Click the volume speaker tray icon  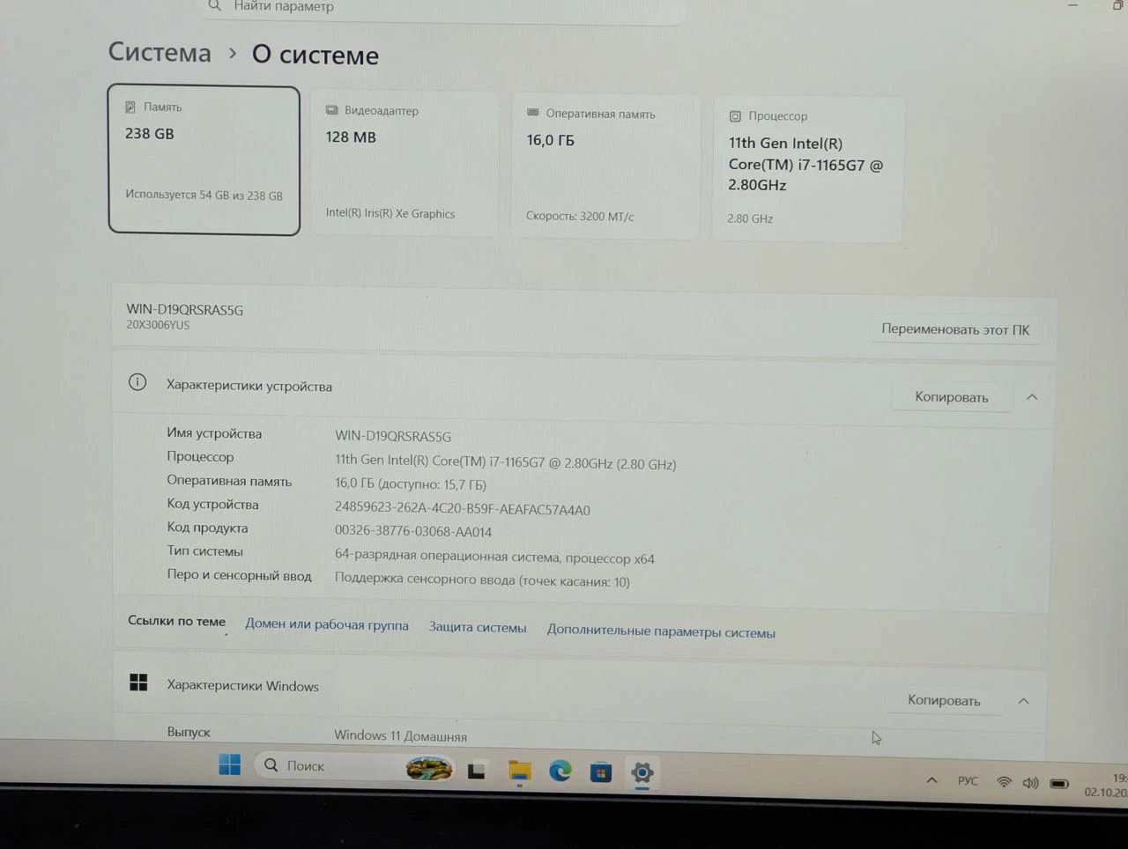point(1030,783)
